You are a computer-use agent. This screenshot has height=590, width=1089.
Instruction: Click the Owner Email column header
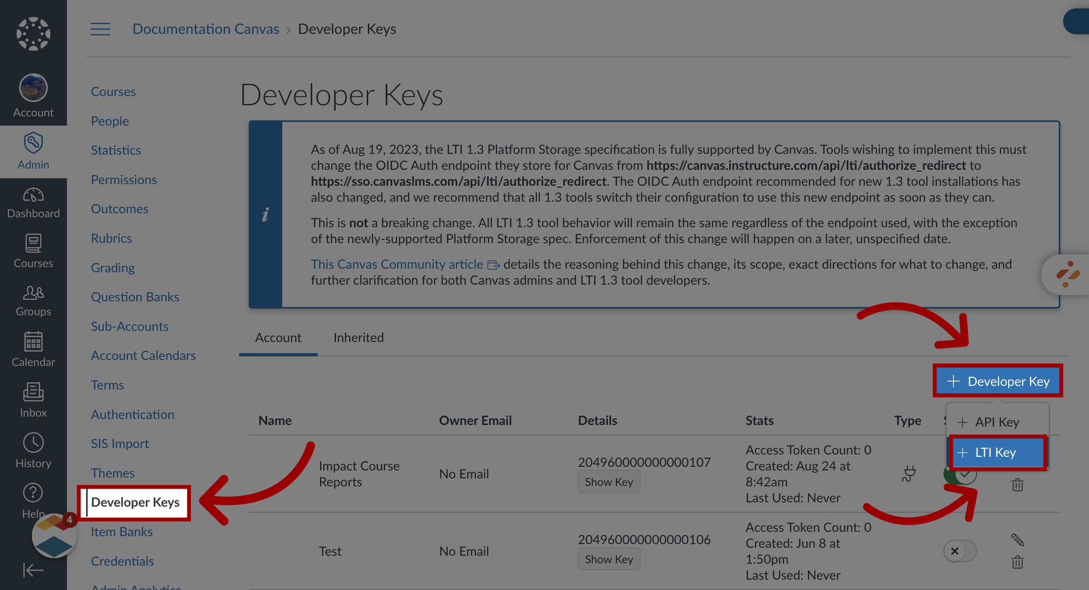pos(475,420)
